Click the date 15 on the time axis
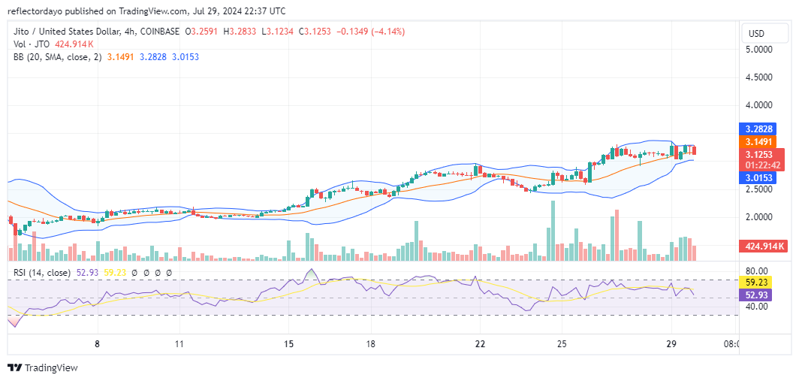The height and width of the screenshot is (381, 799). coord(288,343)
